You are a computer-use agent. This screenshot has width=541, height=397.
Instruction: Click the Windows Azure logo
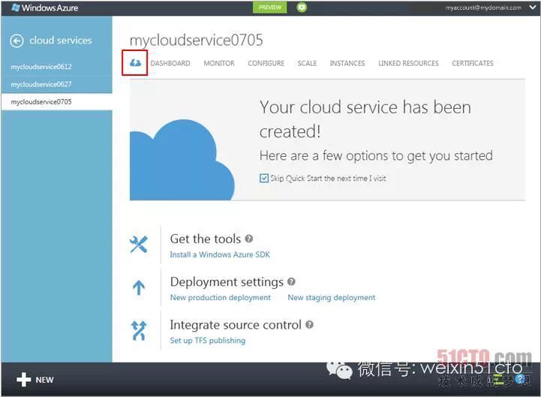44,8
